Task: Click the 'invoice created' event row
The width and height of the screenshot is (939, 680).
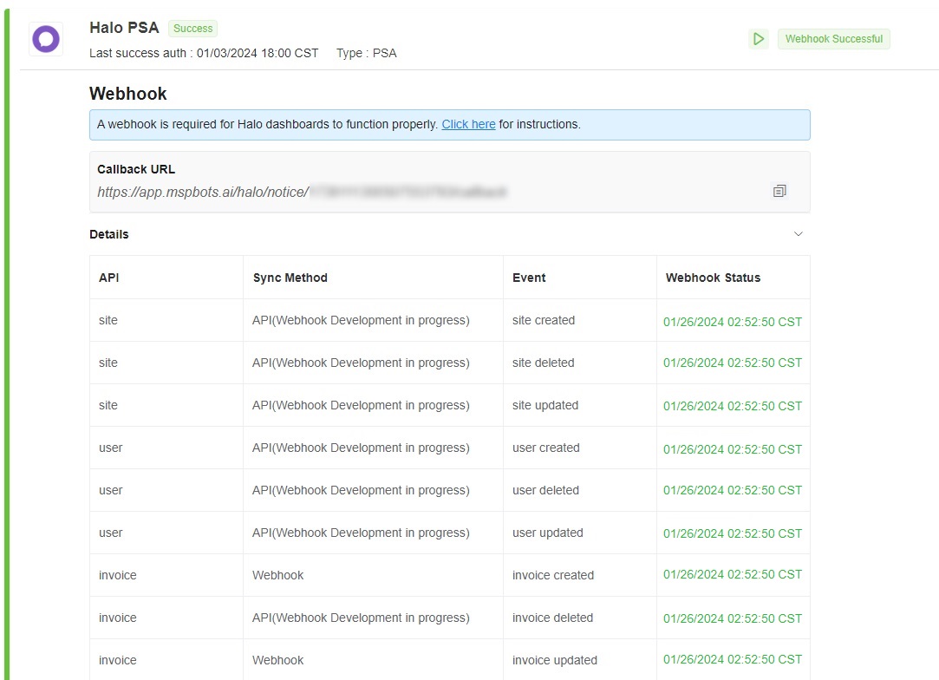Action: click(552, 575)
